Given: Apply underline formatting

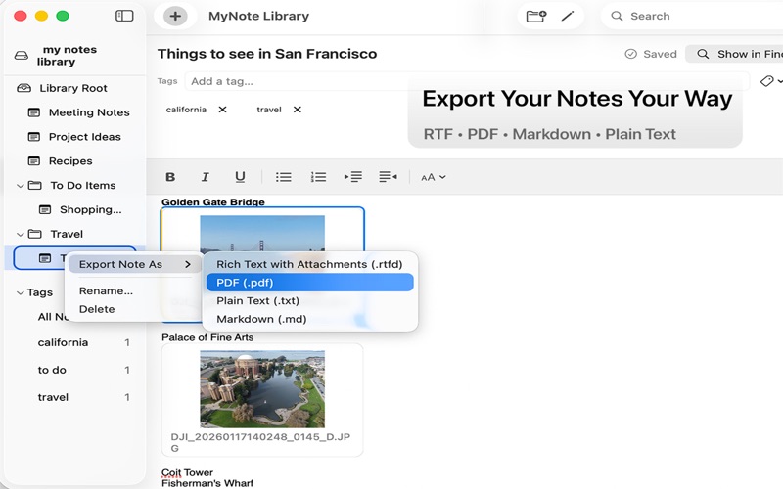Looking at the screenshot, I should [240, 177].
